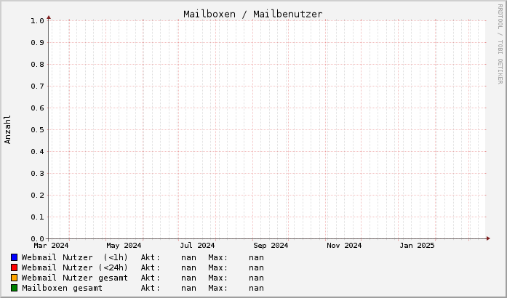Click the 1.0 tick on the y-axis
This screenshot has height=298, width=507.
pyautogui.click(x=37, y=20)
